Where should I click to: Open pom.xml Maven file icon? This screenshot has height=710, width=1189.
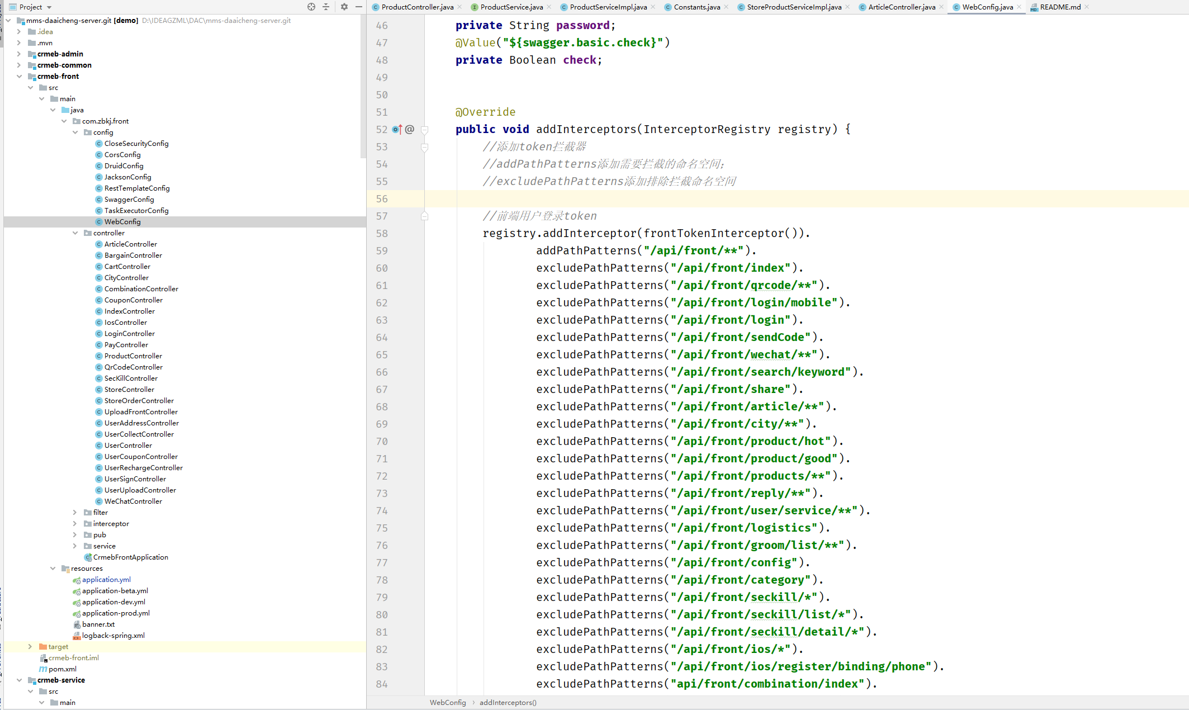tap(43, 669)
